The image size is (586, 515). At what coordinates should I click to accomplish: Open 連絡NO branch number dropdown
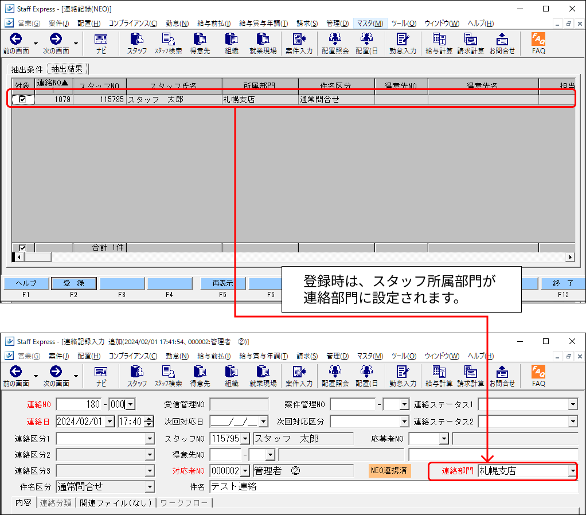[x=130, y=404]
